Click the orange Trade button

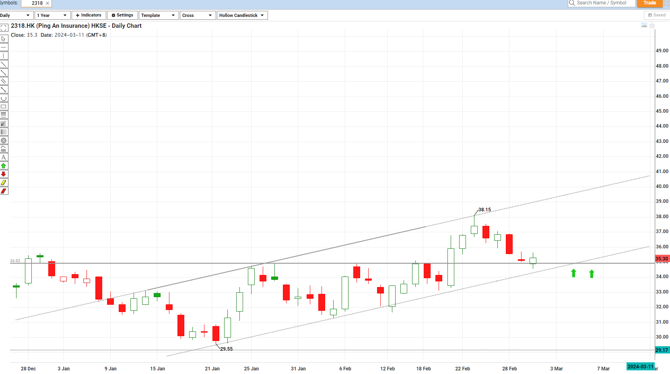pyautogui.click(x=649, y=3)
